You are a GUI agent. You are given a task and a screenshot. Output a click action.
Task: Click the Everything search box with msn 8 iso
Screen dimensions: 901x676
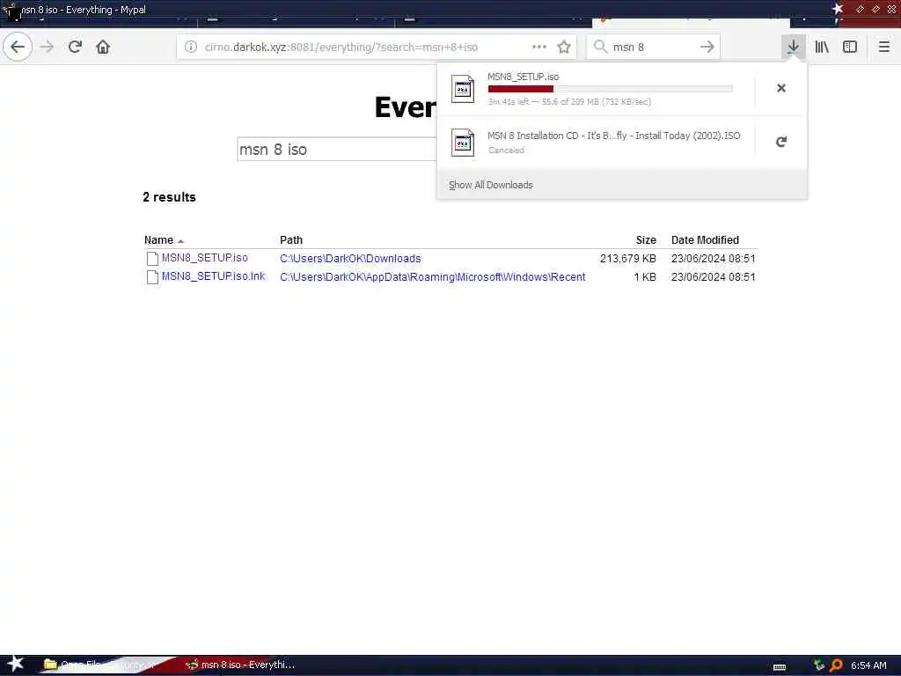[337, 150]
